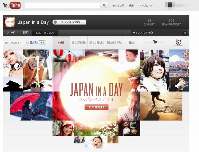The image size is (199, 152).
Task: Click the Mount Fuji cherry blossom photo
Action: [179, 63]
